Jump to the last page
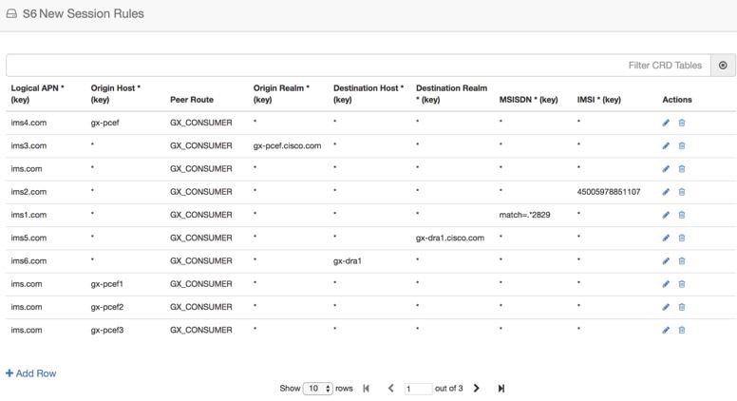Viewport: 737px width, 401px height. pyautogui.click(x=501, y=389)
